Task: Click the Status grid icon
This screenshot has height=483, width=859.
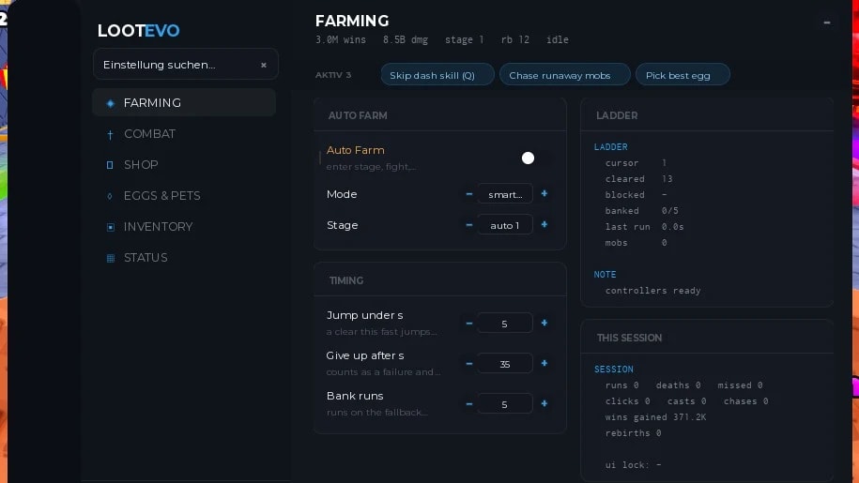Action: point(110,258)
